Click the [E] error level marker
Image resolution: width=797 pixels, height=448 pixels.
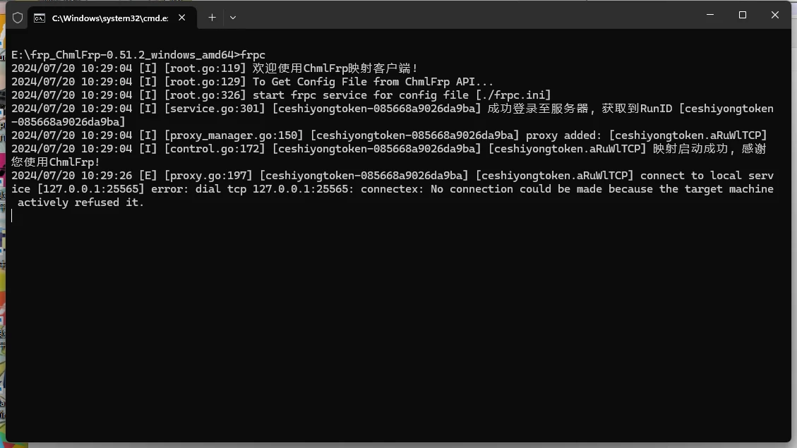point(148,176)
